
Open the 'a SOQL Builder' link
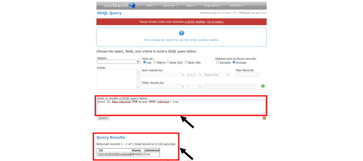coord(195,22)
